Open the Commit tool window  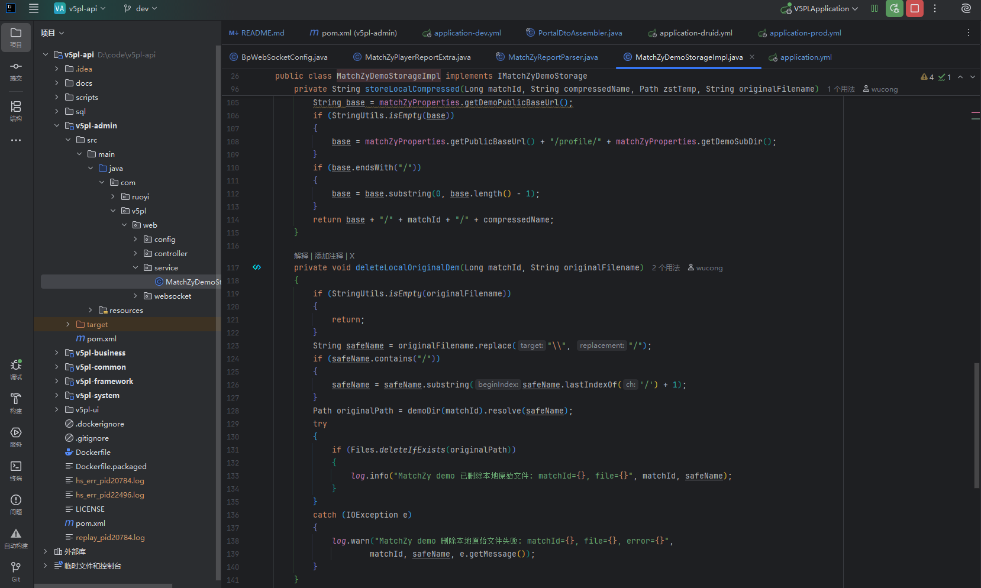click(16, 71)
